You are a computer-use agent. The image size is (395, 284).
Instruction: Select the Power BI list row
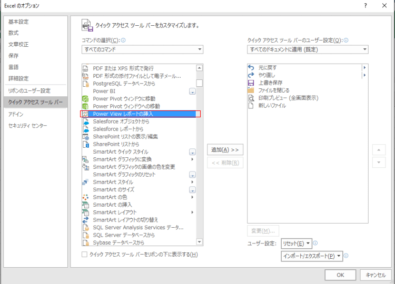[x=139, y=92]
